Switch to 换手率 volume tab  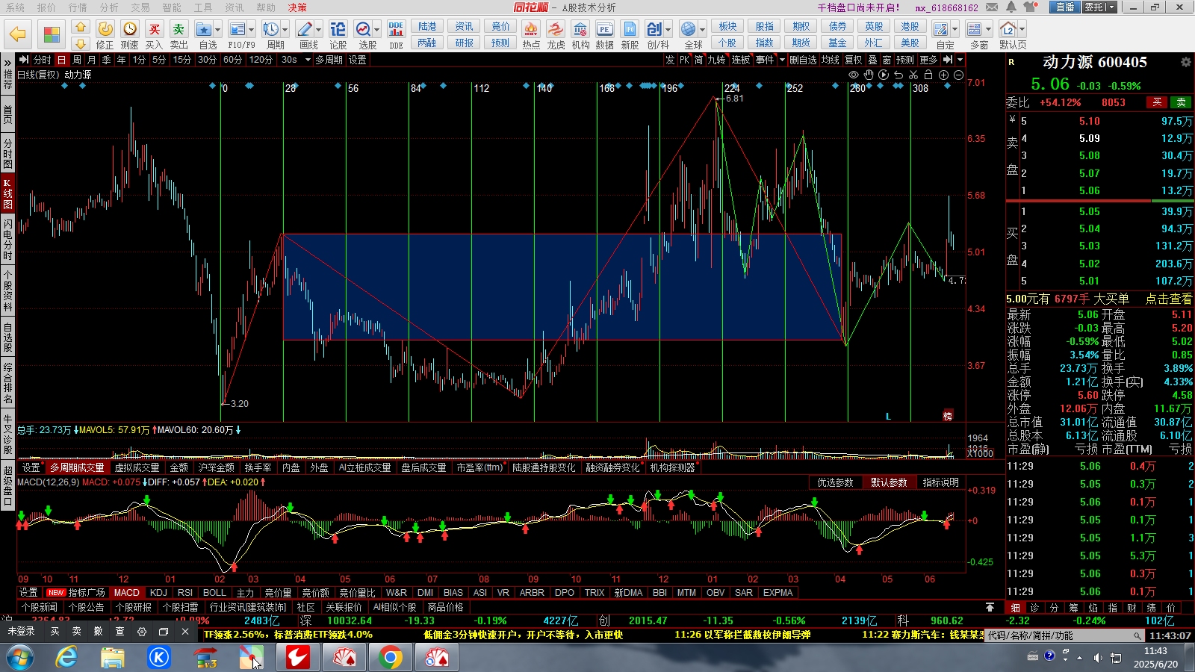[258, 467]
